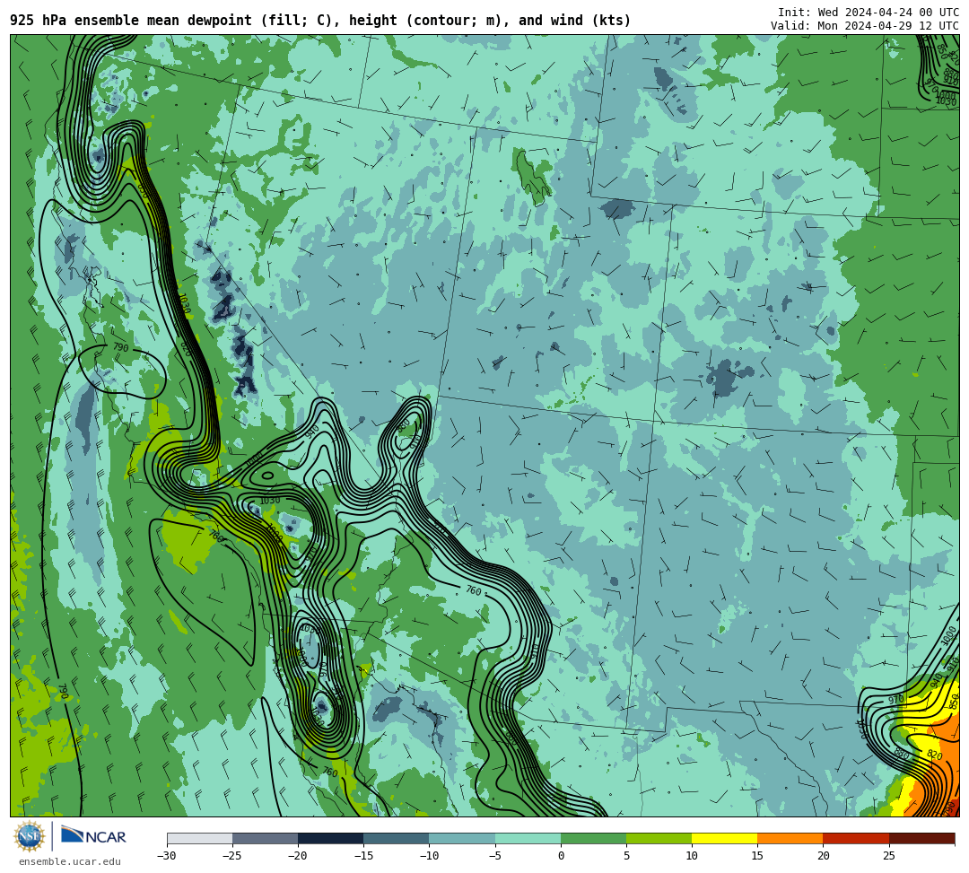This screenshot has width=969, height=873.
Task: Pick the slate -25 to -20 colorbar segment
Action: point(265,838)
